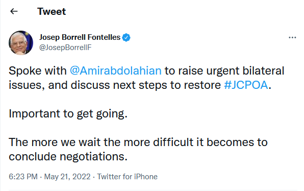Open the three-dot more options menu
The image size is (304, 191).
tap(292, 37)
